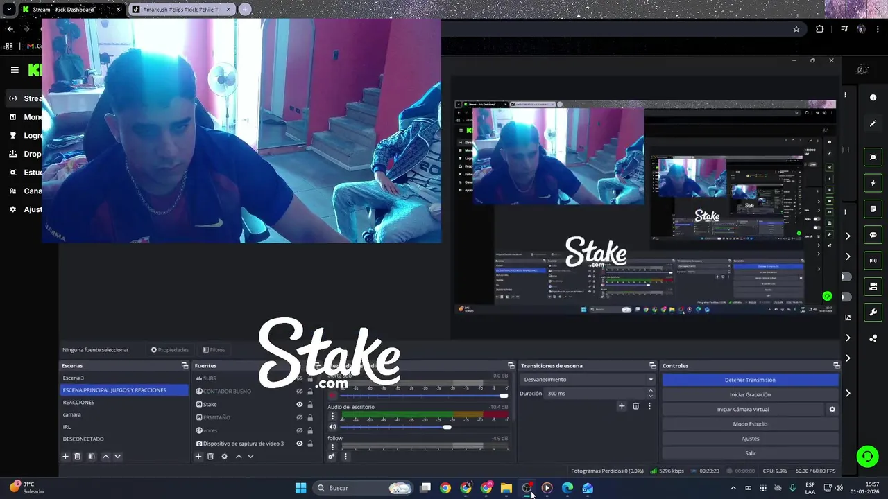The width and height of the screenshot is (888, 499).
Task: Open the chat bubble icon in Kick sidebar
Action: click(x=873, y=235)
